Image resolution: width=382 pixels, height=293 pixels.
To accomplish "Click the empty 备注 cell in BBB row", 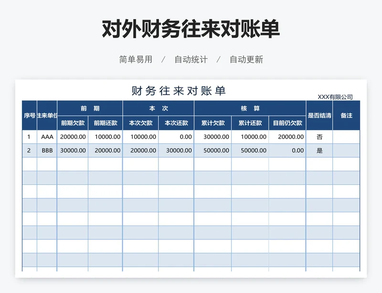I will (346, 151).
